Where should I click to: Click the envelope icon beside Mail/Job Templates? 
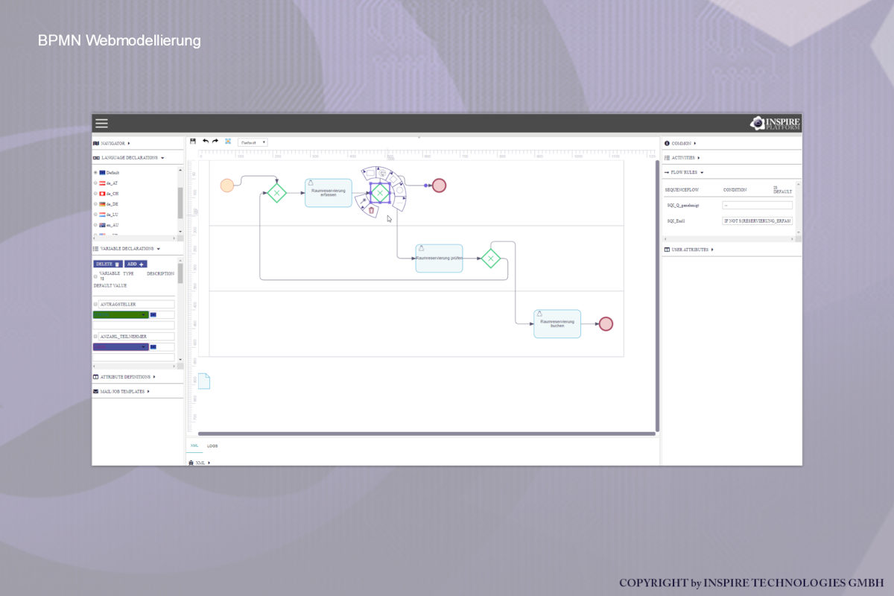96,391
